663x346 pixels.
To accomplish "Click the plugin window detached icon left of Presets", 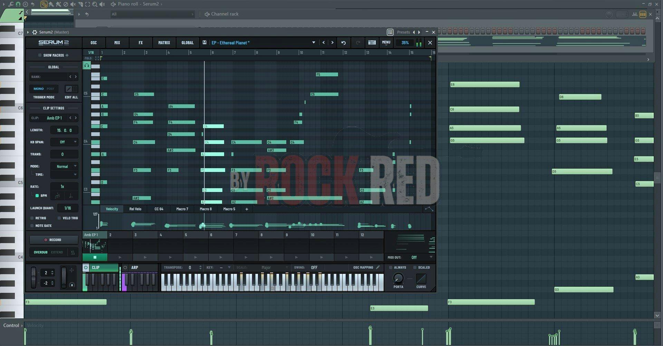I will click(390, 32).
